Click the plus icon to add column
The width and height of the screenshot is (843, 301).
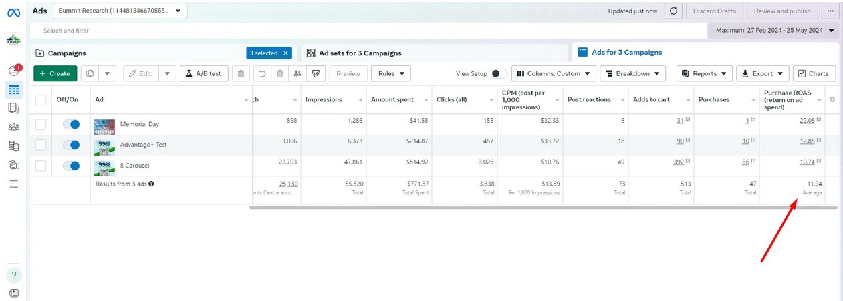coord(832,99)
